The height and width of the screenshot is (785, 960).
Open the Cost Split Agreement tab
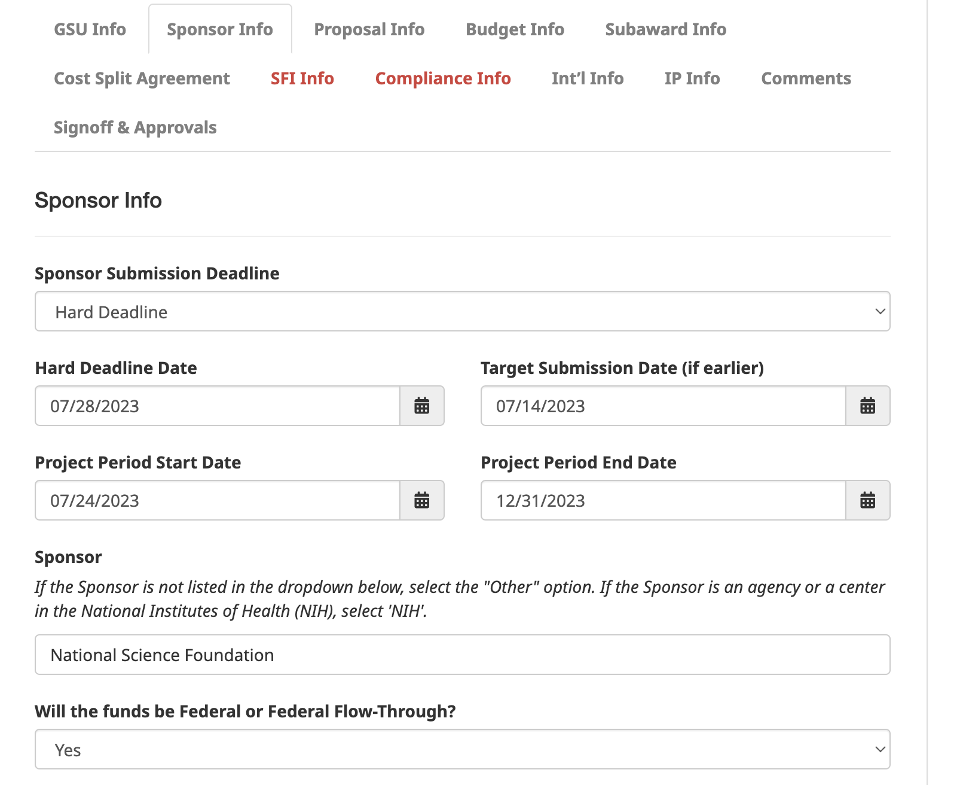coord(142,78)
